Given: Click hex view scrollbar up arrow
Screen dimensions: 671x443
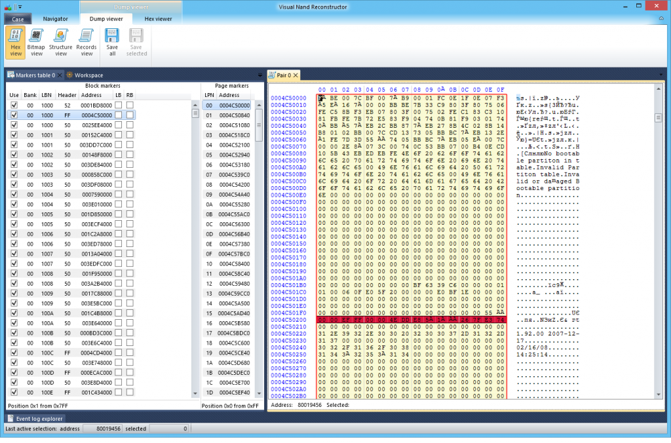Looking at the screenshot, I should [x=658, y=88].
